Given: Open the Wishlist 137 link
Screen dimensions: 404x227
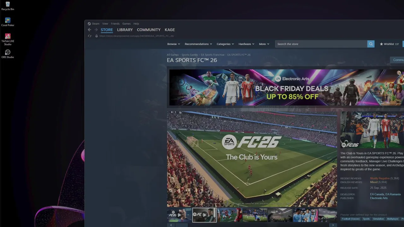Looking at the screenshot, I should pos(389,44).
